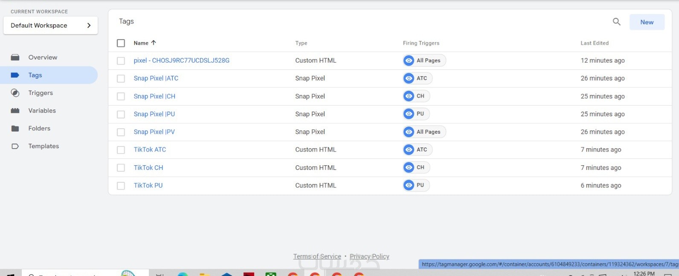Open the Snap Pixel |PV tag
Viewport: 679px width, 276px height.
[154, 132]
